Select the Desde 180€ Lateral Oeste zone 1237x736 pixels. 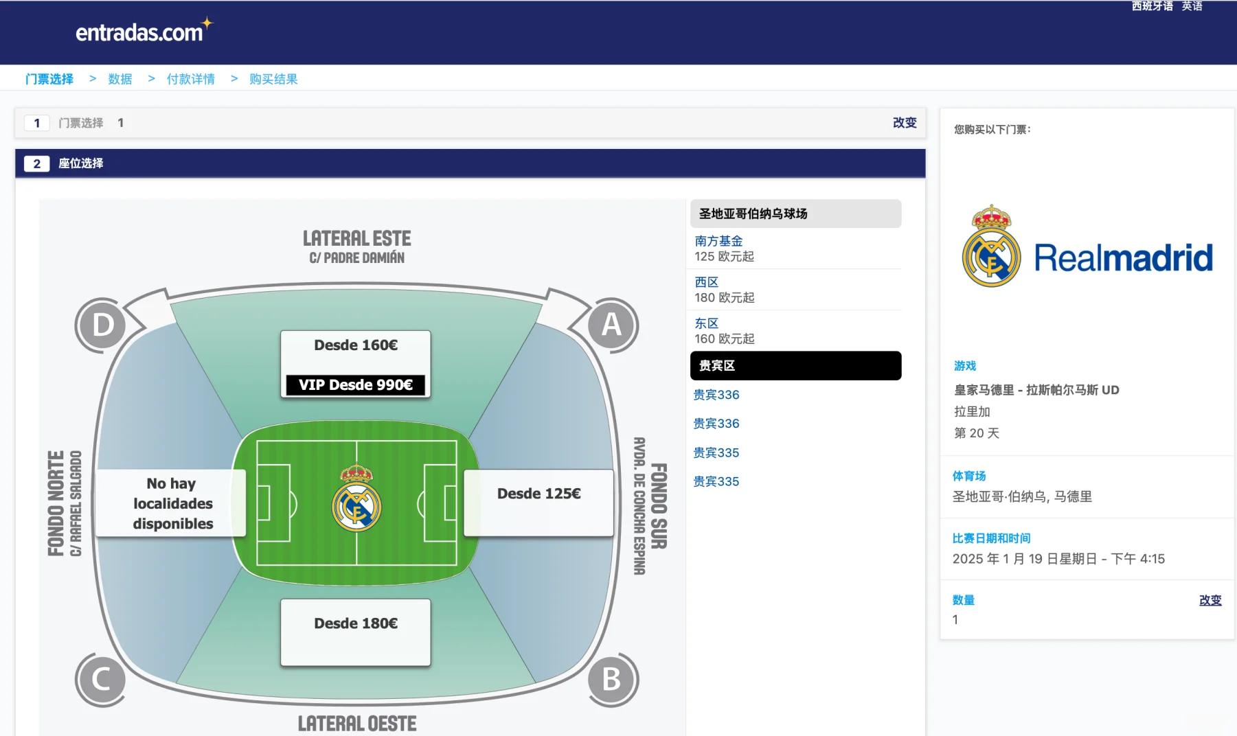tap(356, 632)
